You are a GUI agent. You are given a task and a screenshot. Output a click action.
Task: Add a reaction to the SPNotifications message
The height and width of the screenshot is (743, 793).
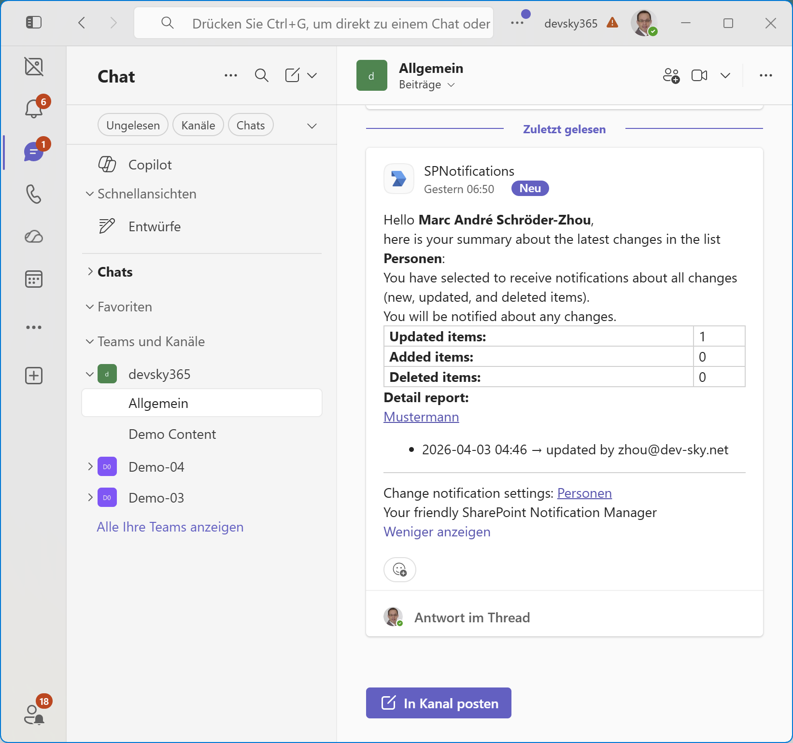tap(399, 570)
